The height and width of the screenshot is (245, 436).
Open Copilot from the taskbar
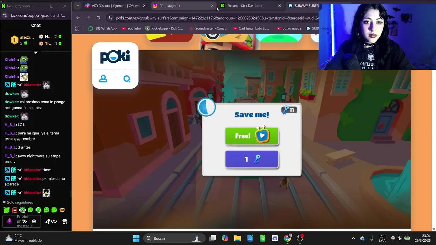225,238
